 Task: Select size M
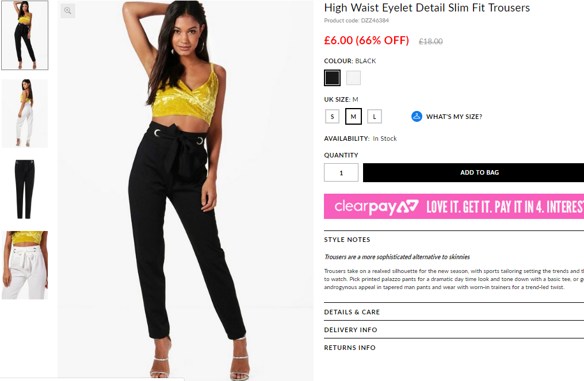[353, 117]
